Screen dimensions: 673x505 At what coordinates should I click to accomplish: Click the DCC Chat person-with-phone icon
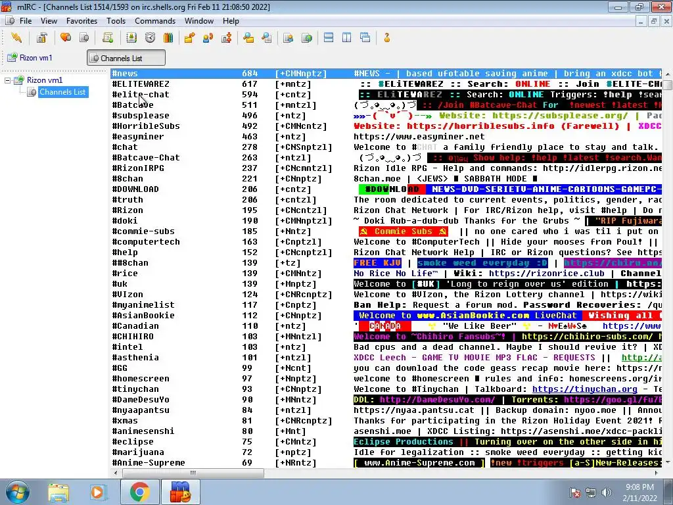tap(208, 37)
